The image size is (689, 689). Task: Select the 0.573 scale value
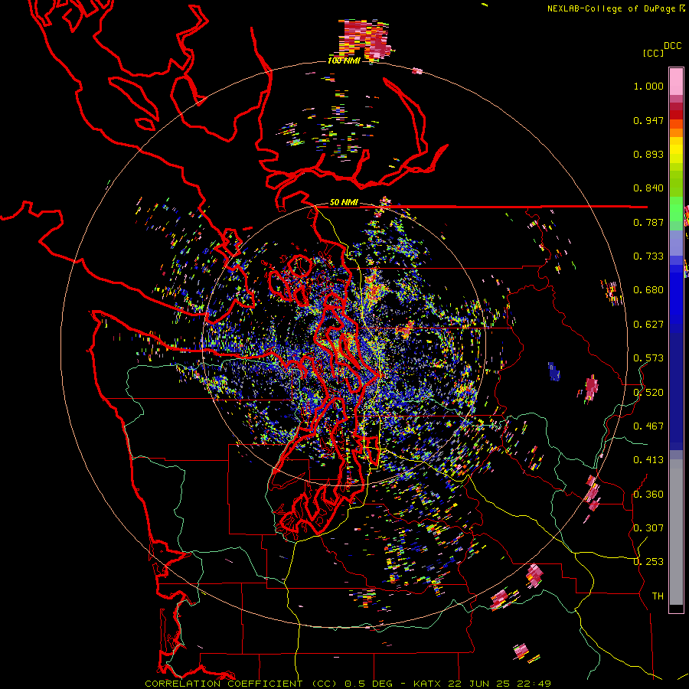(648, 358)
